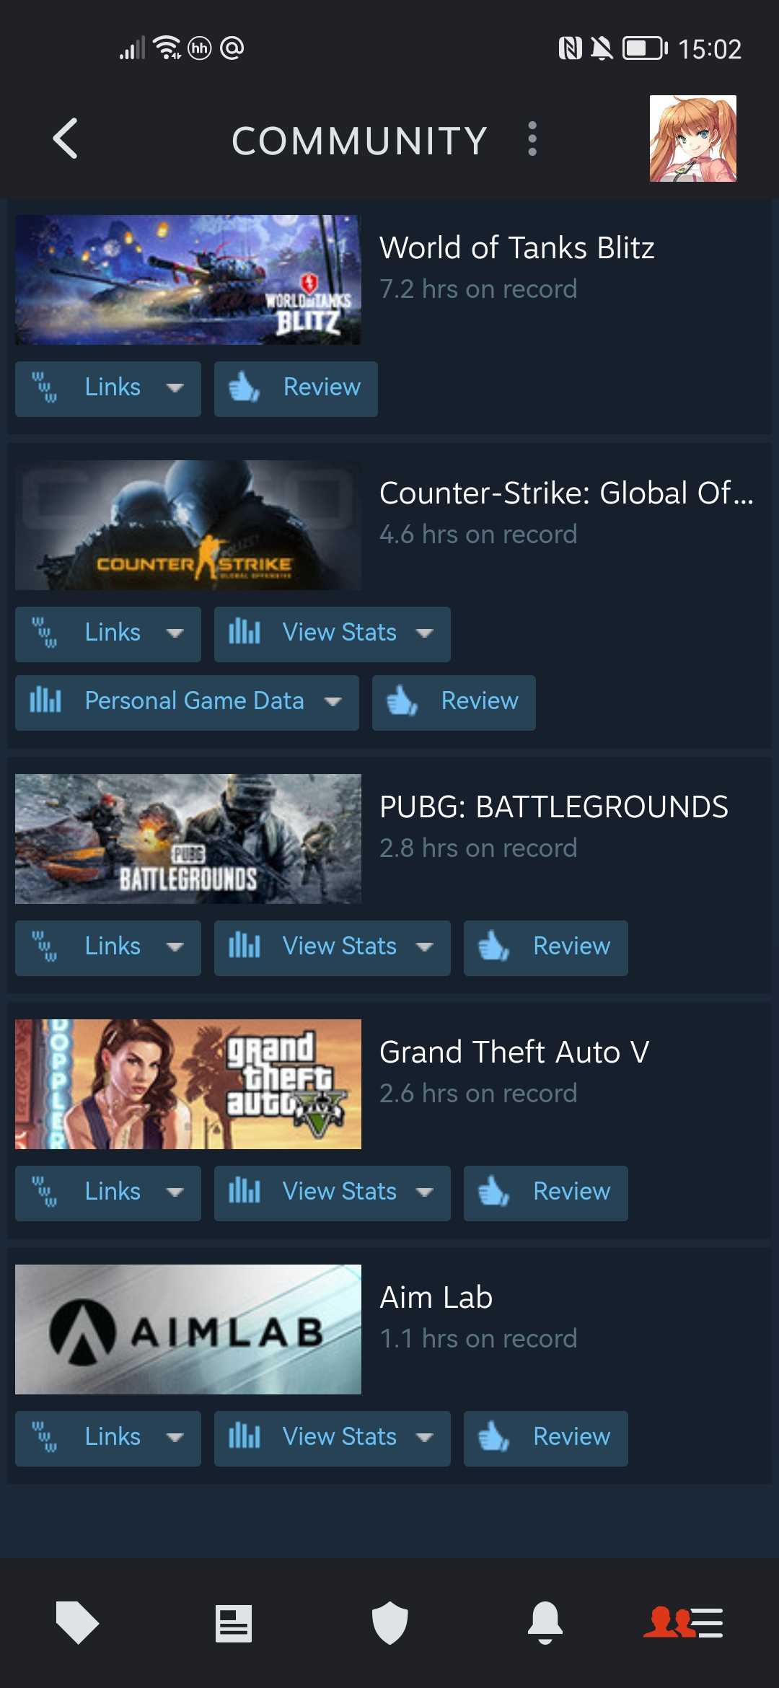The height and width of the screenshot is (1688, 779).
Task: Click Review button for Counter-Strike
Action: pos(454,703)
